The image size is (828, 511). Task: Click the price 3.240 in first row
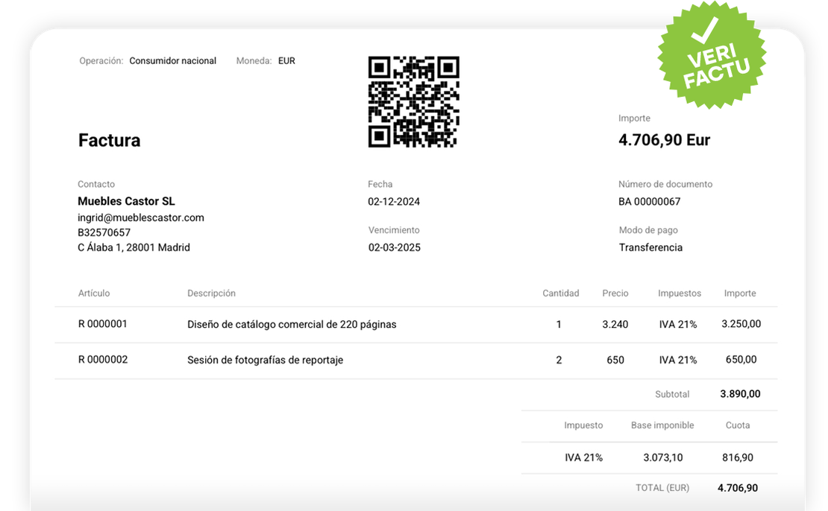pos(615,325)
